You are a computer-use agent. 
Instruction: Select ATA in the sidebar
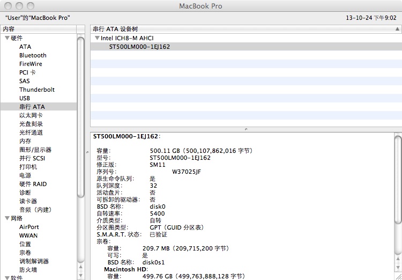[25, 47]
